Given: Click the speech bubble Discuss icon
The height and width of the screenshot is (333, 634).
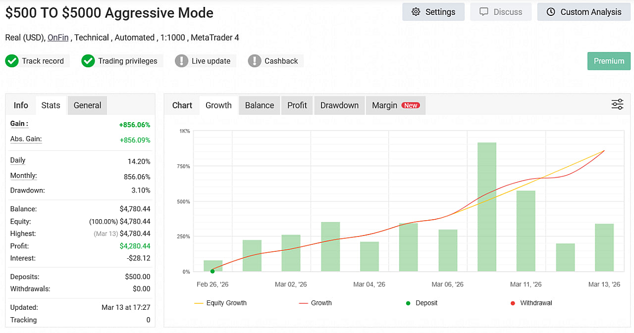Looking at the screenshot, I should point(484,12).
